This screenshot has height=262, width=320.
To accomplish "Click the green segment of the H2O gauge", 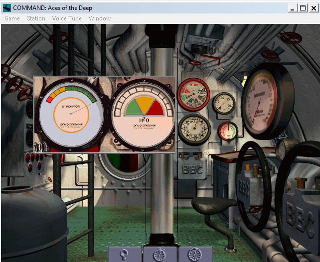I will tap(133, 109).
